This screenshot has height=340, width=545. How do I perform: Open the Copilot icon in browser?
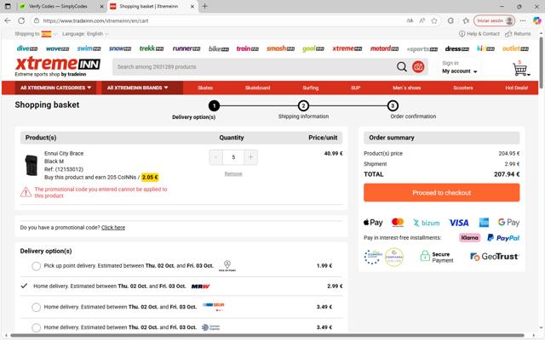[536, 20]
